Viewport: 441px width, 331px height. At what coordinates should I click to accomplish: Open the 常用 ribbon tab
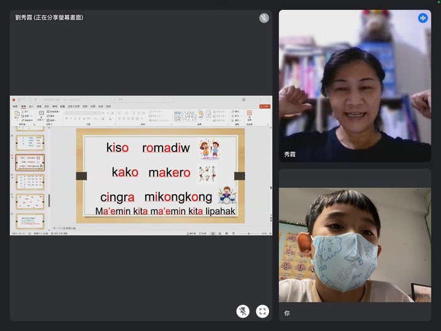(23, 107)
